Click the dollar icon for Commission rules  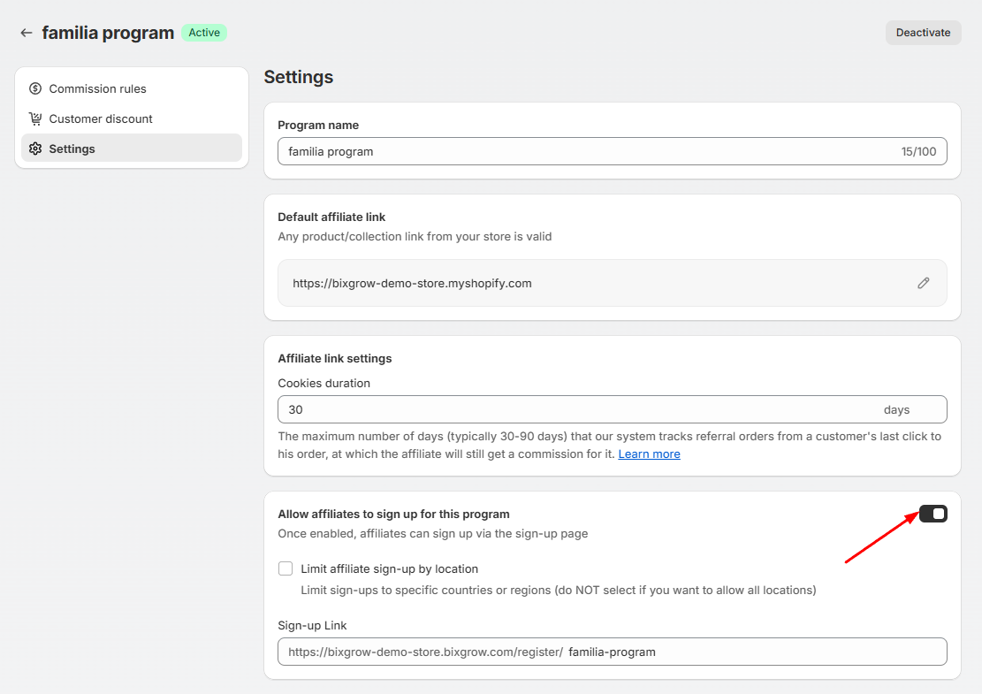tap(35, 88)
